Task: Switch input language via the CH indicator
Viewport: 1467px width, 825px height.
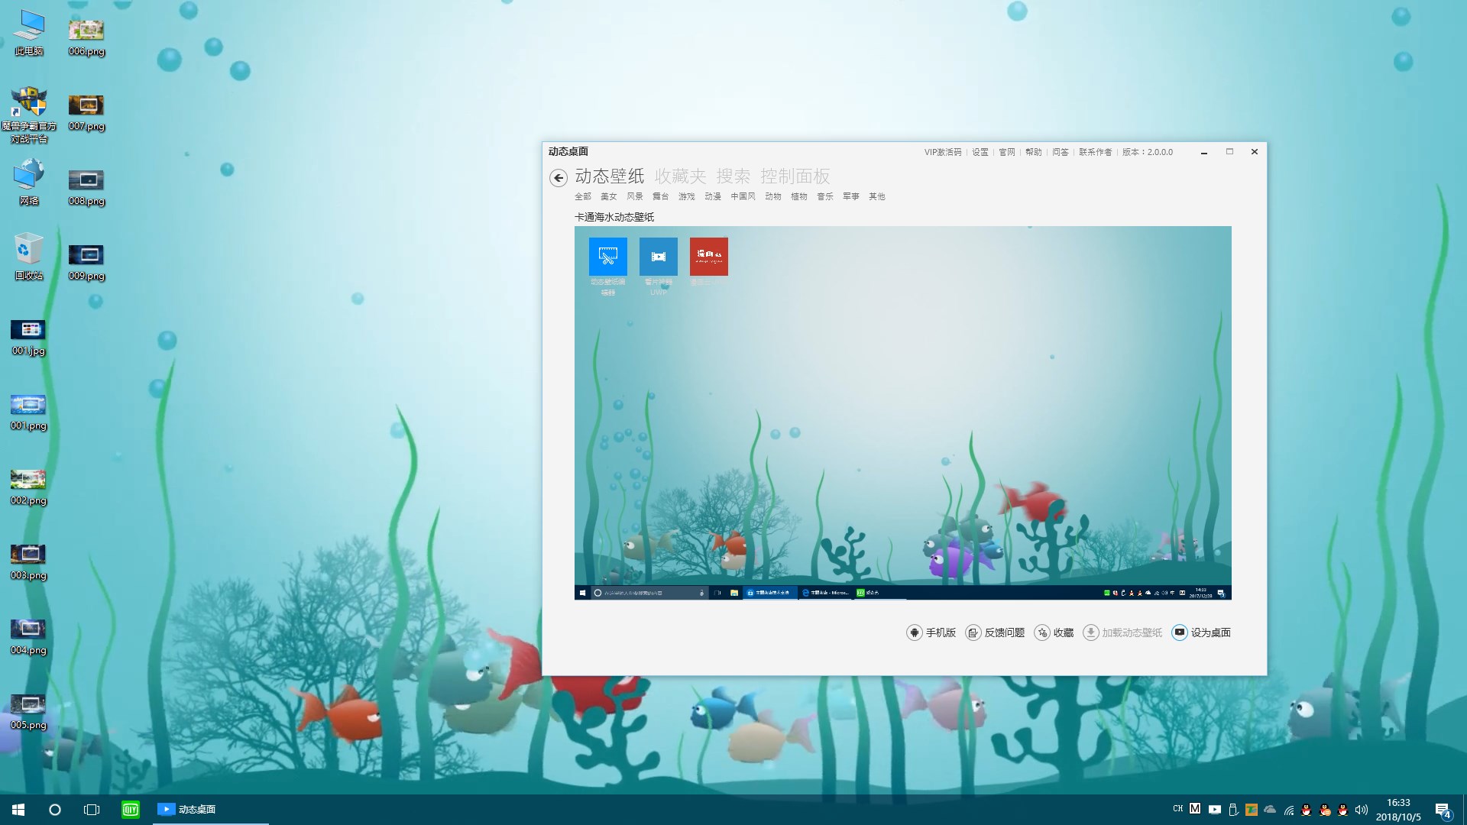Action: 1178,810
